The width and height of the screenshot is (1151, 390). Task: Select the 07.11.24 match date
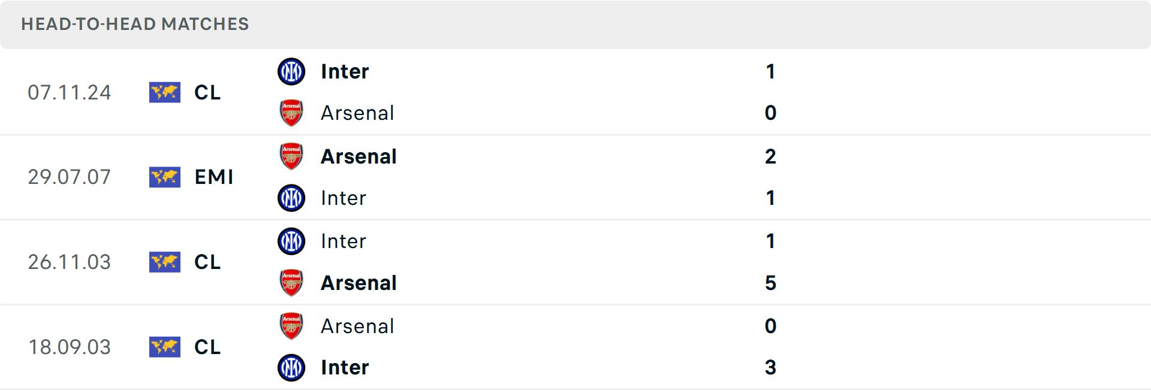tap(70, 92)
